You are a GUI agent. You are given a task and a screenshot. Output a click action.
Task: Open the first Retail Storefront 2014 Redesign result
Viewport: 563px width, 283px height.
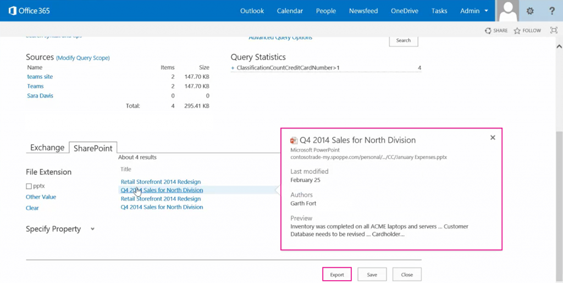(x=161, y=182)
